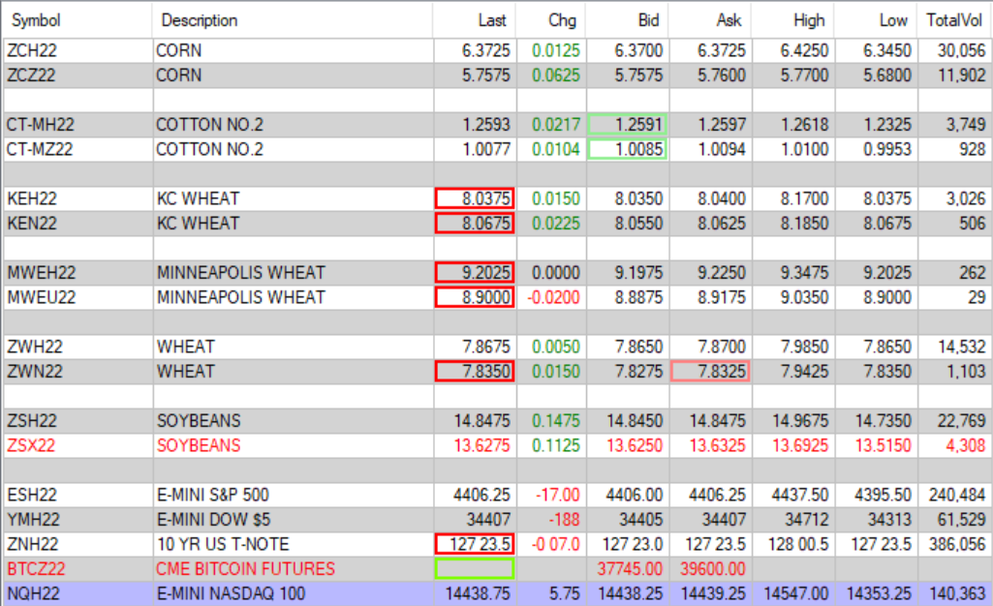This screenshot has width=993, height=606.
Task: Click the Chg value -0.0200
Action: coord(553,297)
